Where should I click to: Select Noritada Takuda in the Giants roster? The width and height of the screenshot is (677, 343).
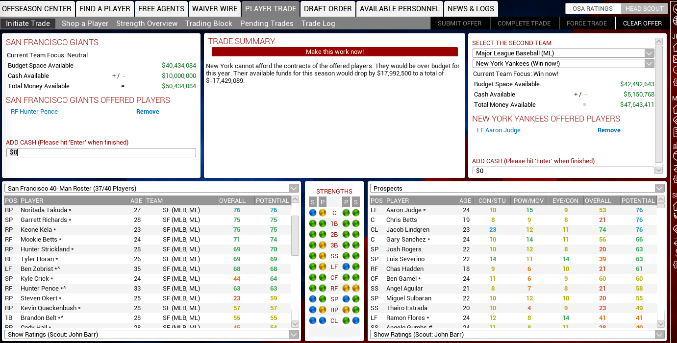coord(147,210)
